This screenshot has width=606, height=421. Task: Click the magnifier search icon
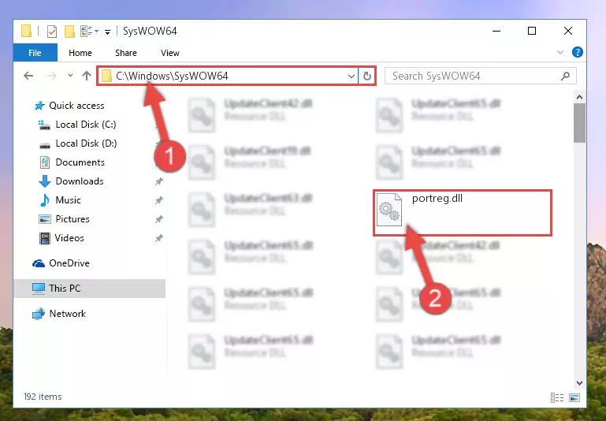[566, 76]
